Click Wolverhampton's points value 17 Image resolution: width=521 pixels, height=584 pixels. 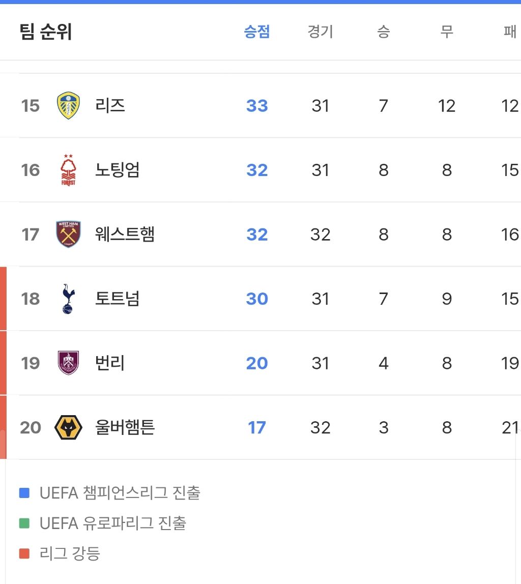pos(256,428)
